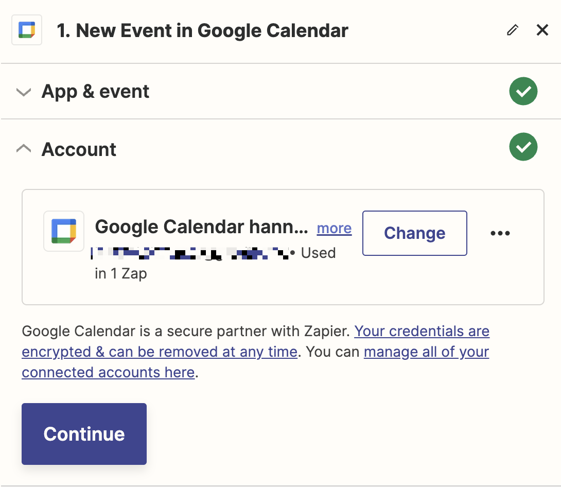Click the Google Calendar logo in the account card

pos(64,231)
